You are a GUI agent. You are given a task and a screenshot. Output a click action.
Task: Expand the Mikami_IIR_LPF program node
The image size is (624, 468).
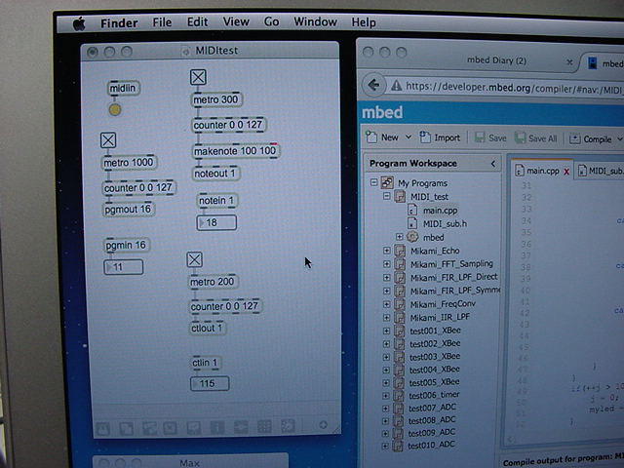click(386, 318)
